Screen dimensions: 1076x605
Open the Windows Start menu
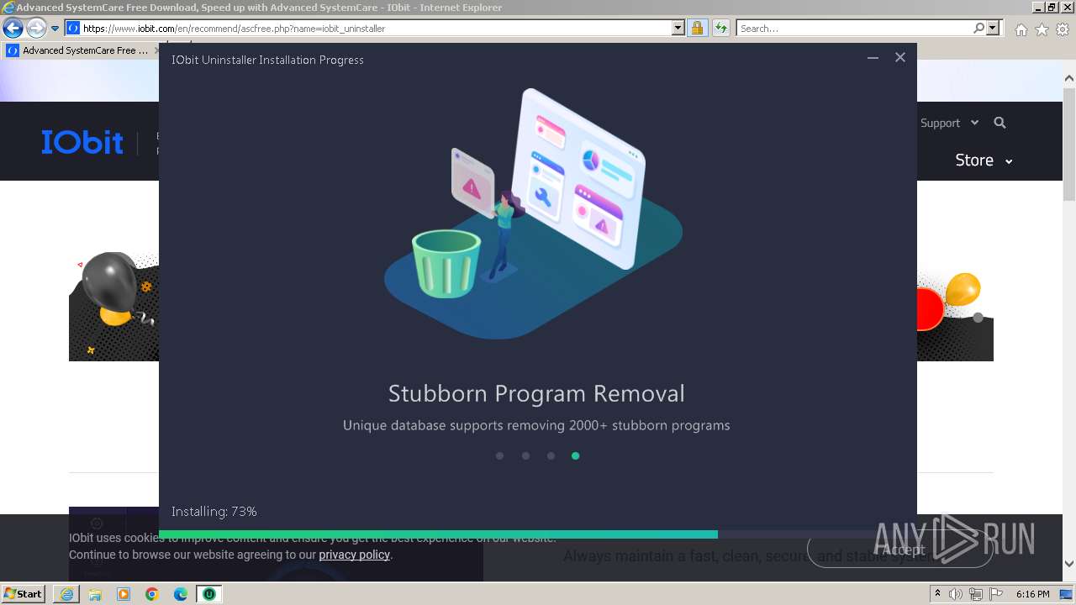click(23, 593)
